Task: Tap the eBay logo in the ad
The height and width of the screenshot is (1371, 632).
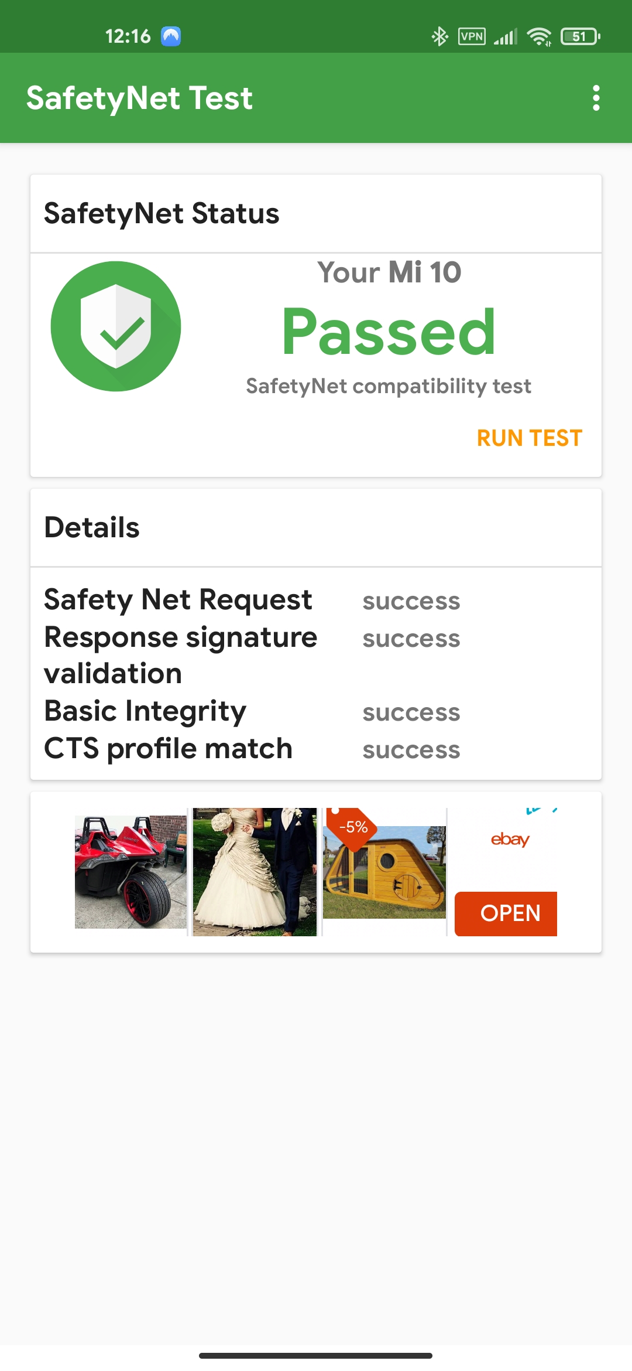Action: click(510, 840)
